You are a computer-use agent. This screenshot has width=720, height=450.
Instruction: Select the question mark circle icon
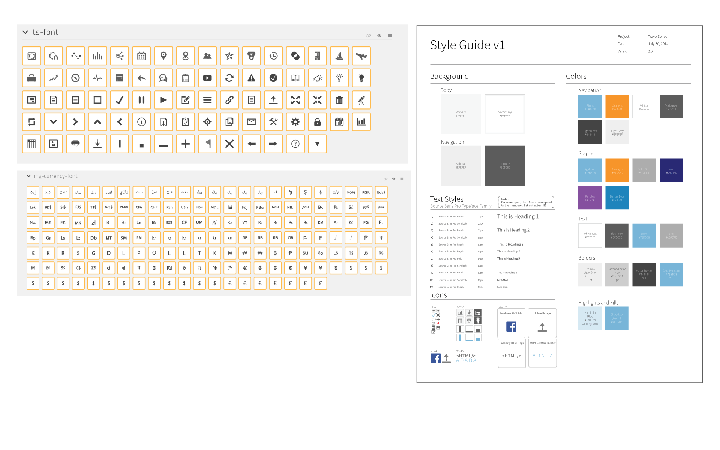click(x=295, y=144)
